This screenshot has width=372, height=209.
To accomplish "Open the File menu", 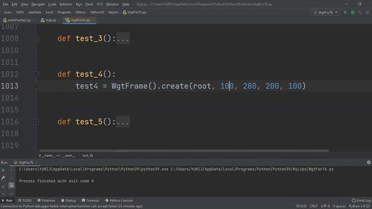I will [x=5, y=4].
